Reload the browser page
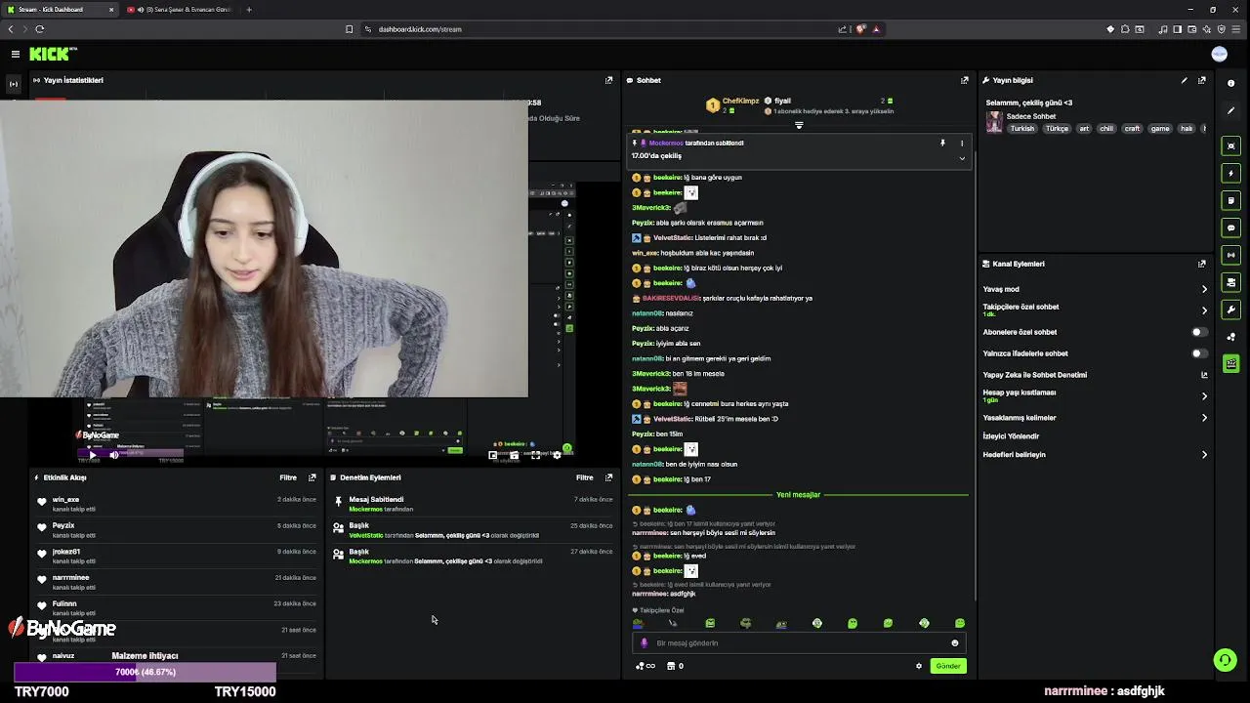The image size is (1250, 703). [x=39, y=29]
